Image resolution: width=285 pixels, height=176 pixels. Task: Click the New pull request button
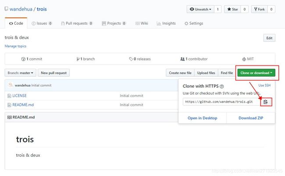(x=53, y=72)
